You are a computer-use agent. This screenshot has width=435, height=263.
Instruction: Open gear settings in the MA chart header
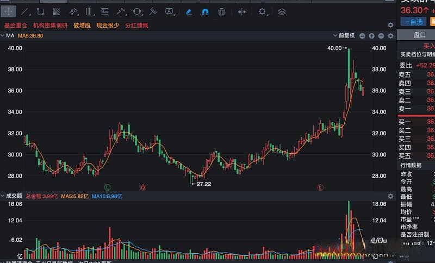(390, 36)
